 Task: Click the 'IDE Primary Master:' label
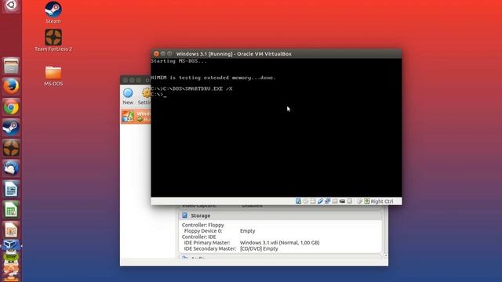click(x=207, y=243)
